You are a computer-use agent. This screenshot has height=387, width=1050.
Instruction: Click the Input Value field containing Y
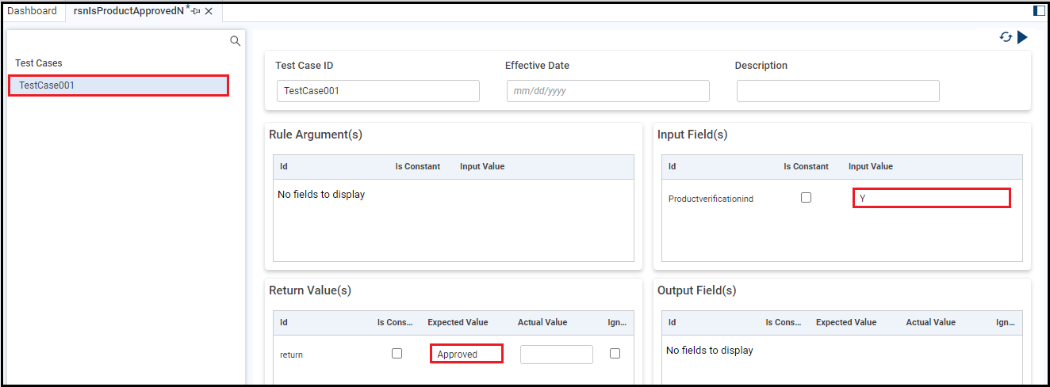(931, 198)
